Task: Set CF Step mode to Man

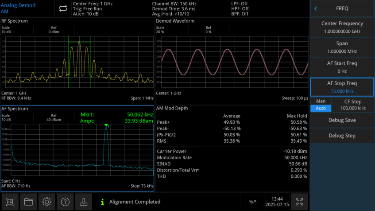Action: pyautogui.click(x=321, y=102)
